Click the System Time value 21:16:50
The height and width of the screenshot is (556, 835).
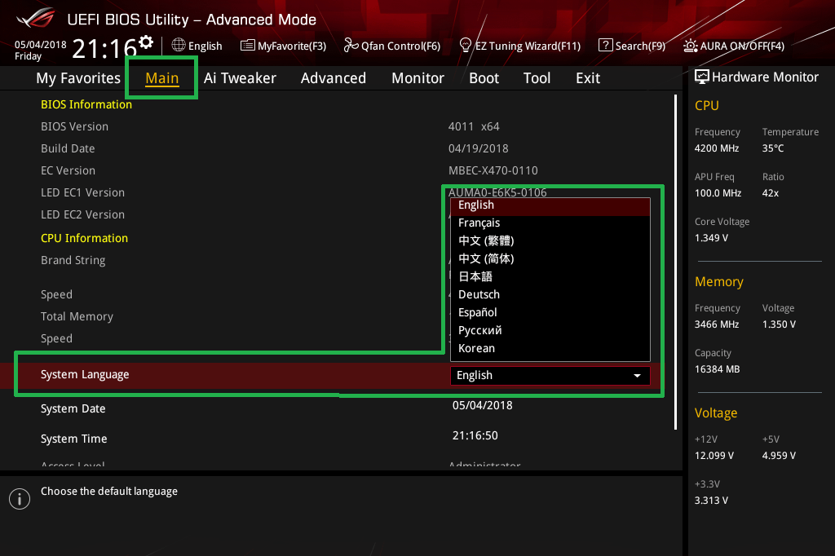pos(475,435)
